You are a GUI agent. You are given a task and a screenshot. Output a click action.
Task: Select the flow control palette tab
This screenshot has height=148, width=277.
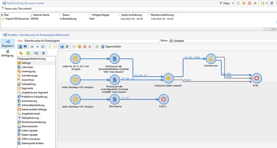tap(36, 53)
